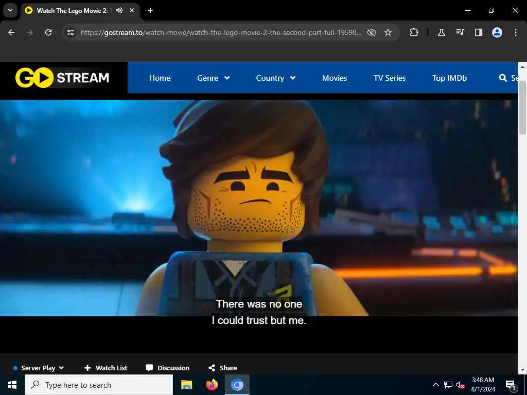Expand the Genre dropdown menu

pos(214,78)
